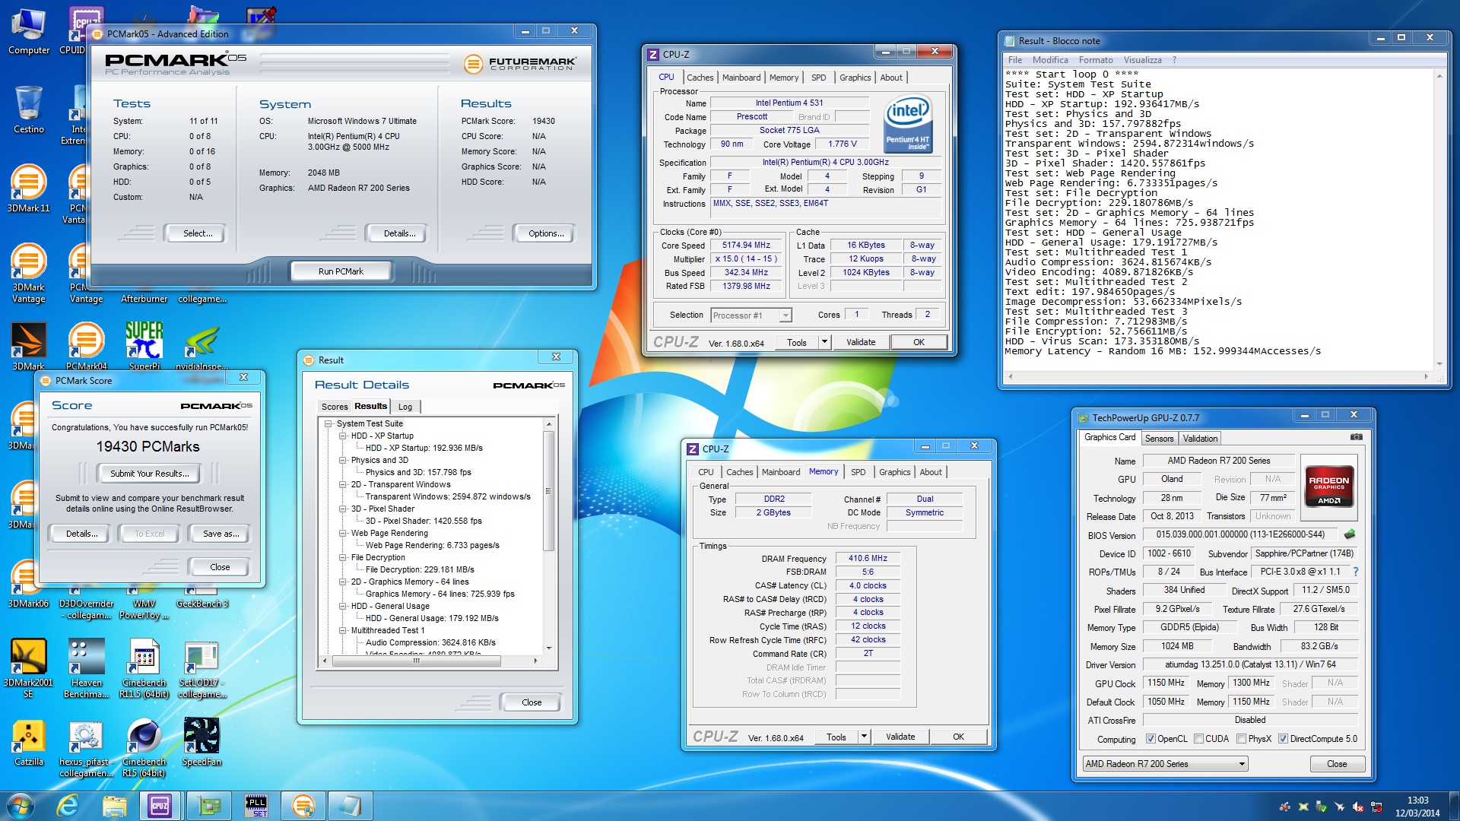The height and width of the screenshot is (821, 1460).
Task: Click the Run PCMark button
Action: point(341,271)
